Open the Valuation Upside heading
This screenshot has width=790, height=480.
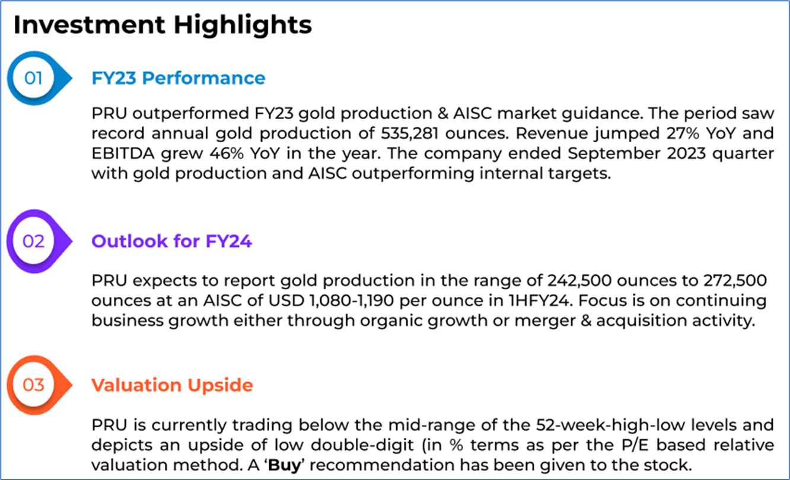tap(172, 385)
